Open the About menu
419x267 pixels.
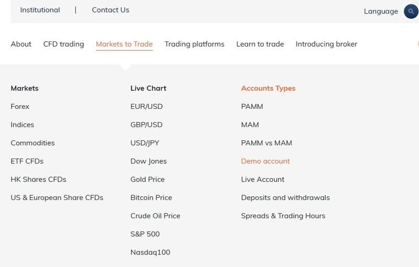click(x=21, y=44)
